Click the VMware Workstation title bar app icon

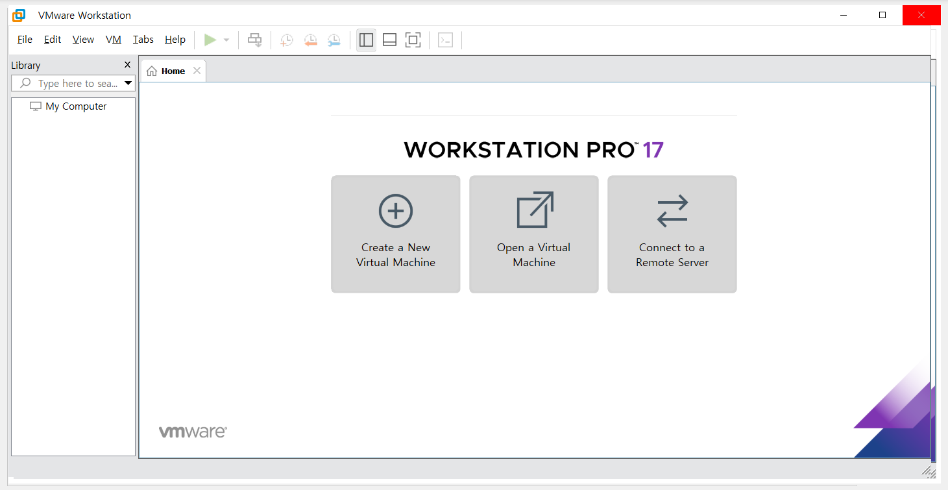tap(19, 15)
